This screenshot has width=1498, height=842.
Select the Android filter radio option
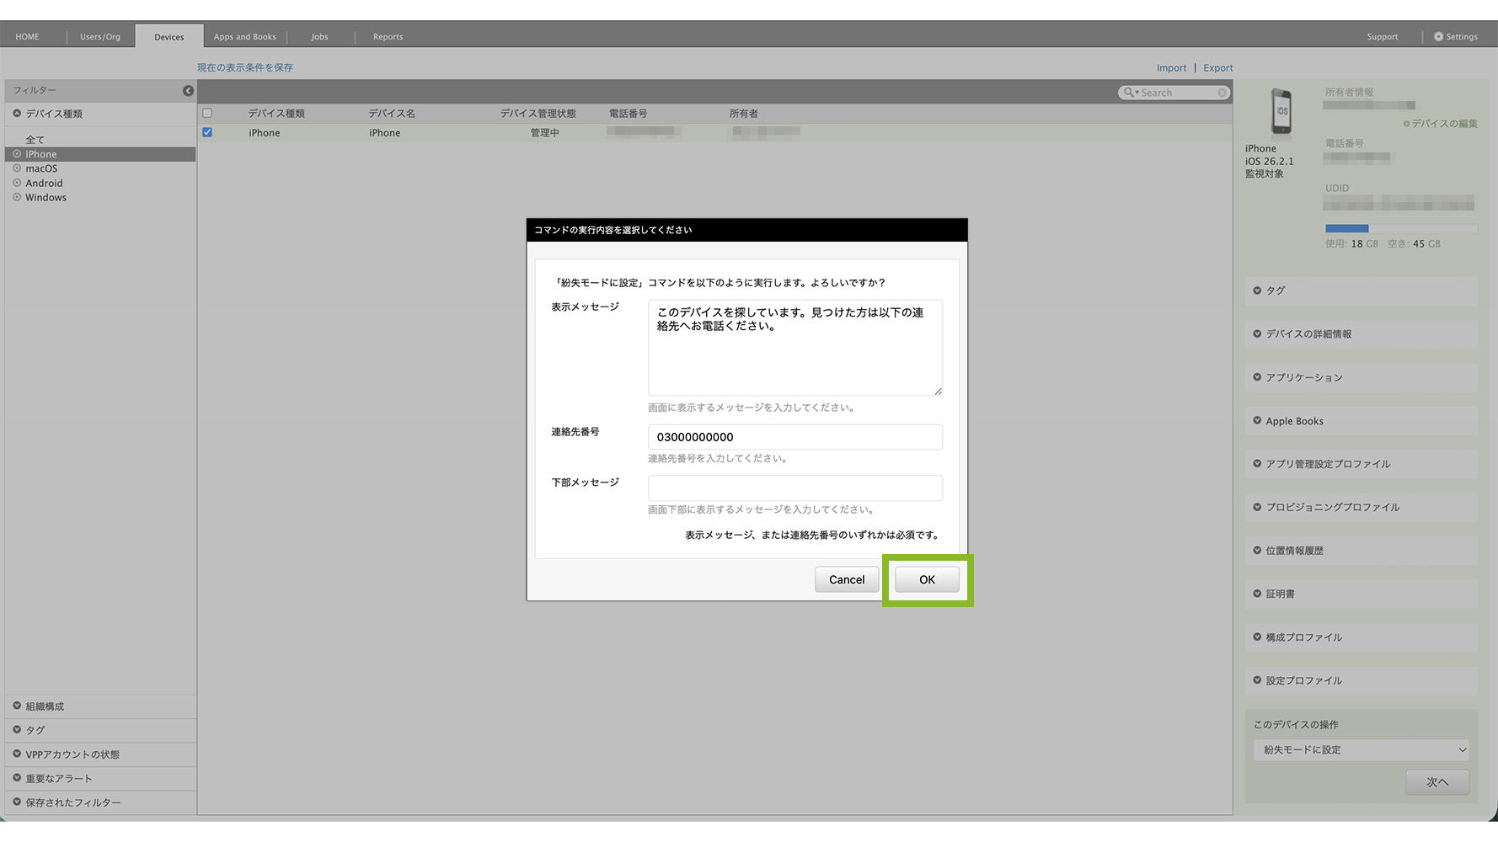click(x=17, y=183)
